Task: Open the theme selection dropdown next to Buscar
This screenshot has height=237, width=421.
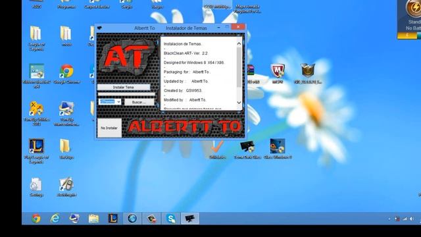Action: [x=110, y=101]
